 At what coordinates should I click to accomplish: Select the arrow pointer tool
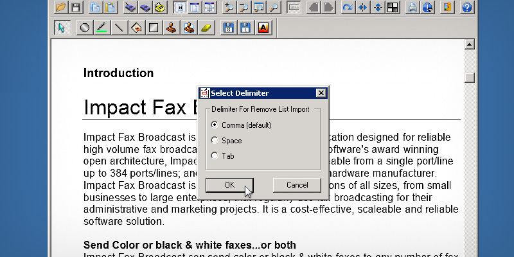click(x=61, y=28)
